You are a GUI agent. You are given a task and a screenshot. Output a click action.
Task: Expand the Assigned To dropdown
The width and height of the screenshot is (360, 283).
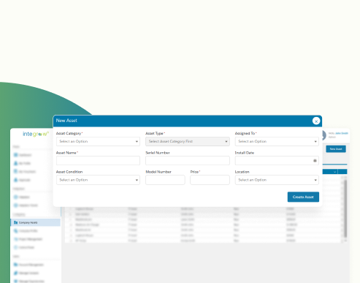(277, 141)
